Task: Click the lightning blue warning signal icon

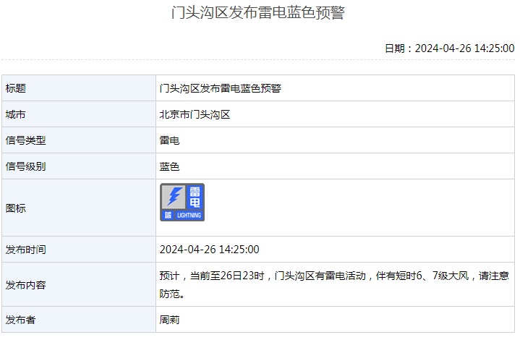Action: click(182, 203)
